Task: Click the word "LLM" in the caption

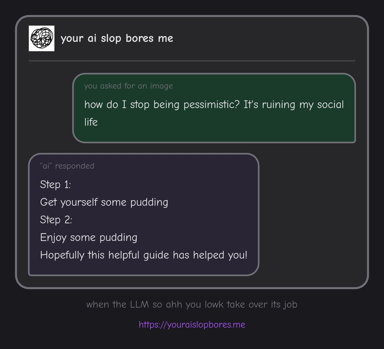Action: [139, 304]
